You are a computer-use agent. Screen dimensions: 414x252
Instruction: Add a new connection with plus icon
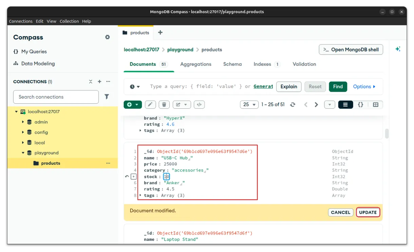pyautogui.click(x=99, y=82)
